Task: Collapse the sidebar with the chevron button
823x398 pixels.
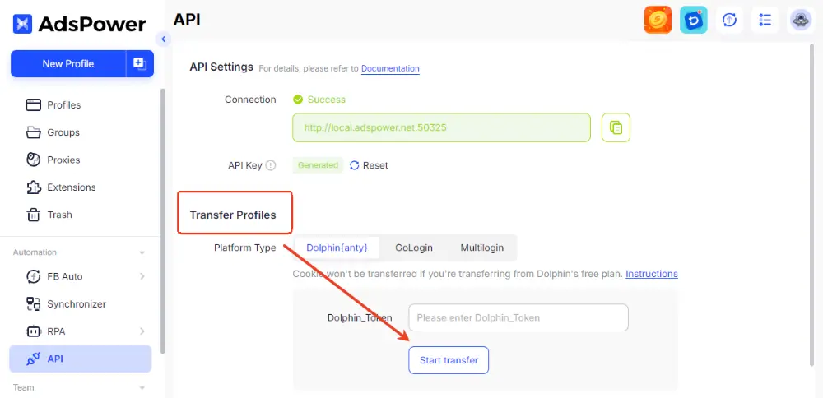Action: pyautogui.click(x=163, y=39)
